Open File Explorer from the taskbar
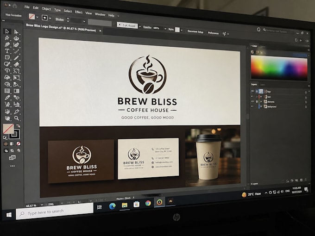The width and height of the screenshot is (315, 236). (125, 205)
